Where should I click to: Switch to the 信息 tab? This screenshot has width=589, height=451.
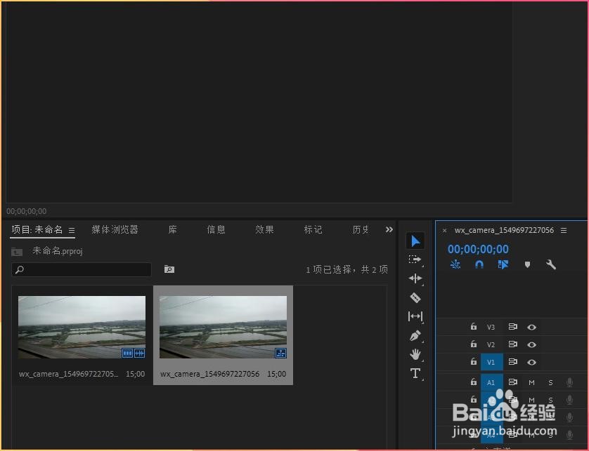pos(216,229)
